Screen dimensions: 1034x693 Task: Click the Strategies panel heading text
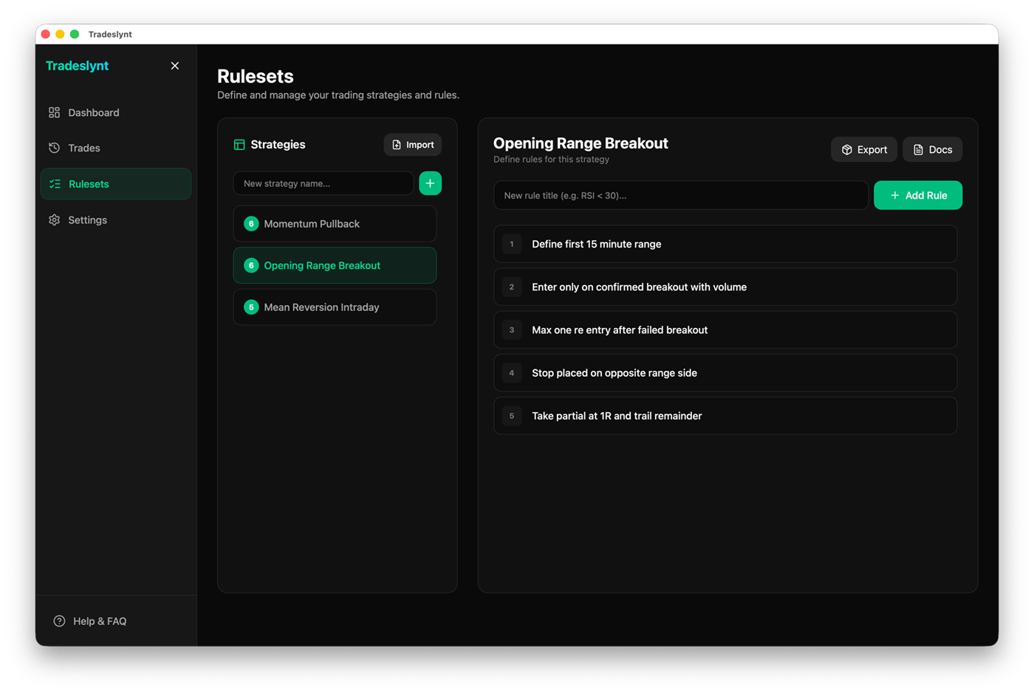pyautogui.click(x=278, y=145)
